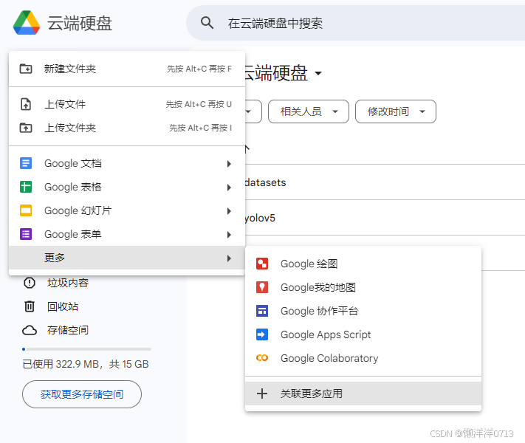
Task: Expand the 更多 submenu arrow
Action: 229,258
